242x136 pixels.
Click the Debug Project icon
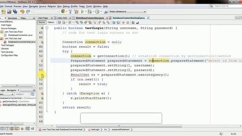(x=90, y=12)
